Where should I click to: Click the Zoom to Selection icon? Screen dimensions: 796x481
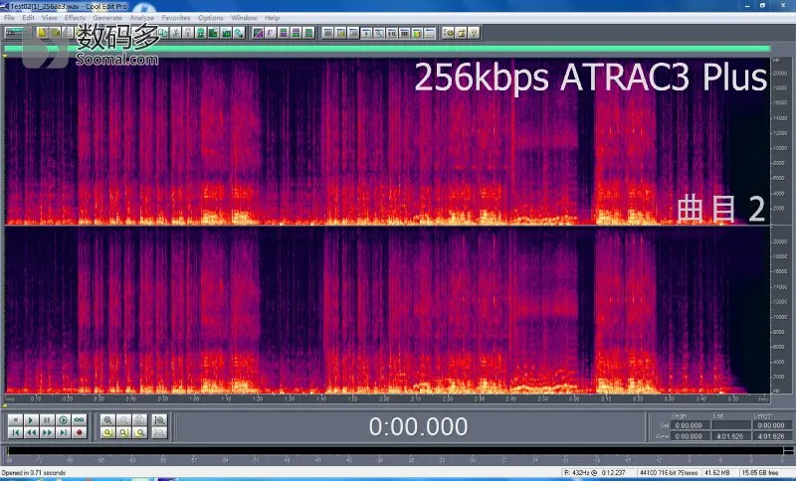(107, 432)
